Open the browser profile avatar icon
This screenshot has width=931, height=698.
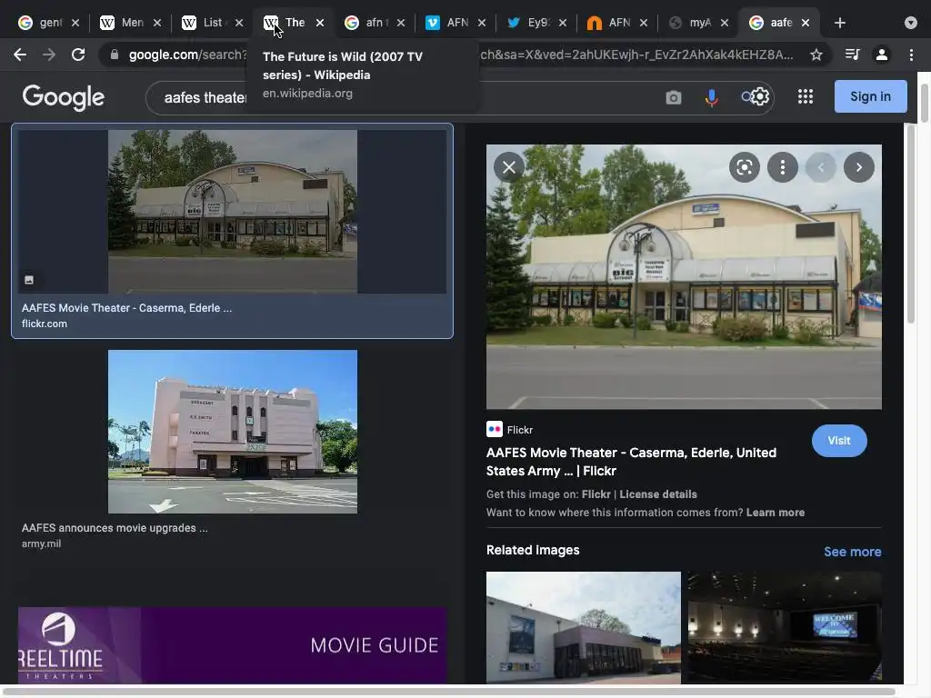click(882, 55)
